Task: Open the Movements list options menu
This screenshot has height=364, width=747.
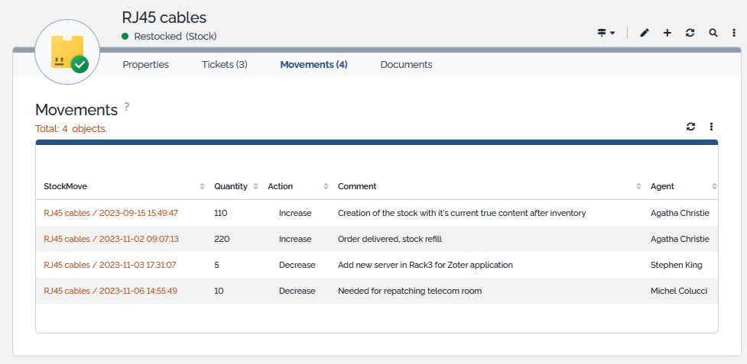Action: [x=712, y=127]
